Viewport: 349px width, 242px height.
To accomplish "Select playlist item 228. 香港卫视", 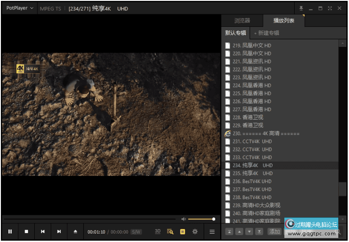I will 280,117.
